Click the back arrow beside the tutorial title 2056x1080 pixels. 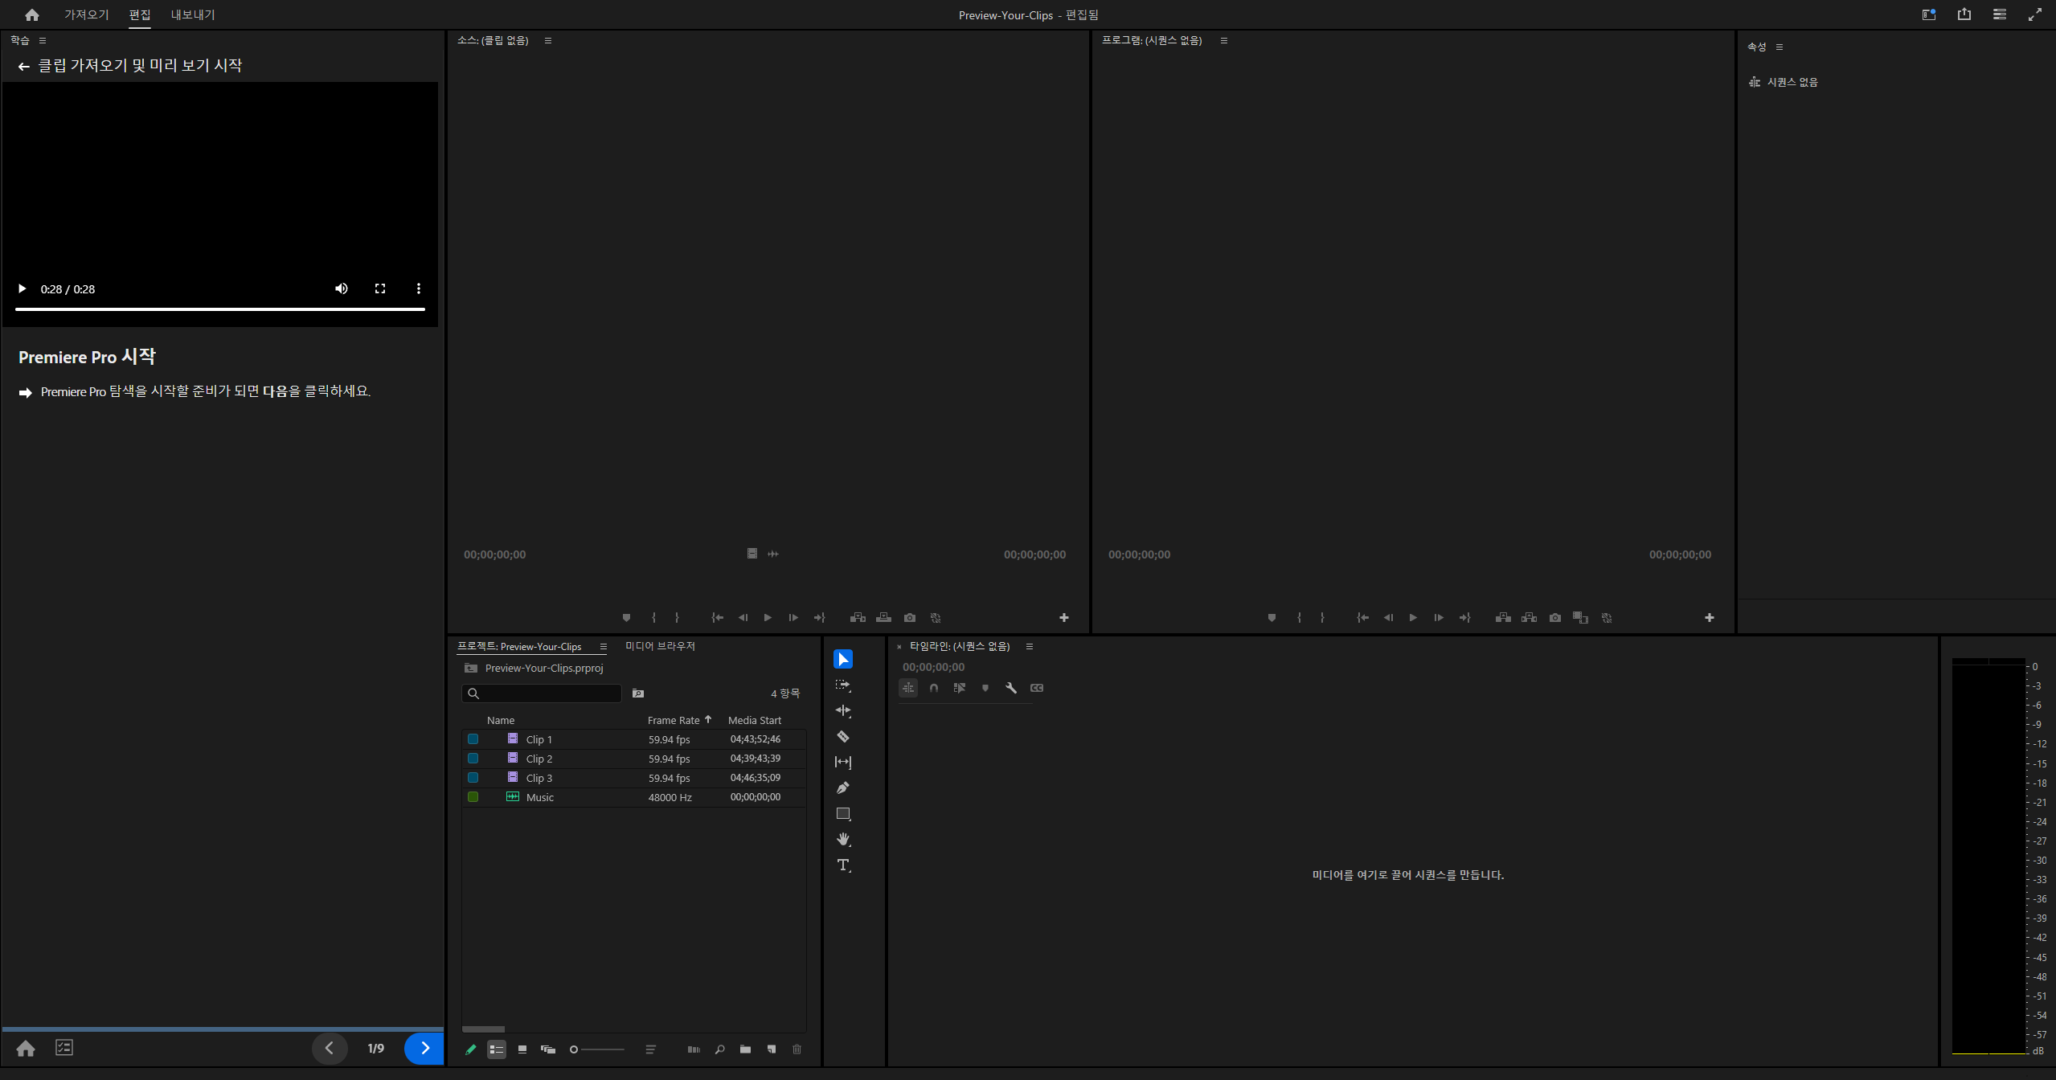[x=23, y=67]
